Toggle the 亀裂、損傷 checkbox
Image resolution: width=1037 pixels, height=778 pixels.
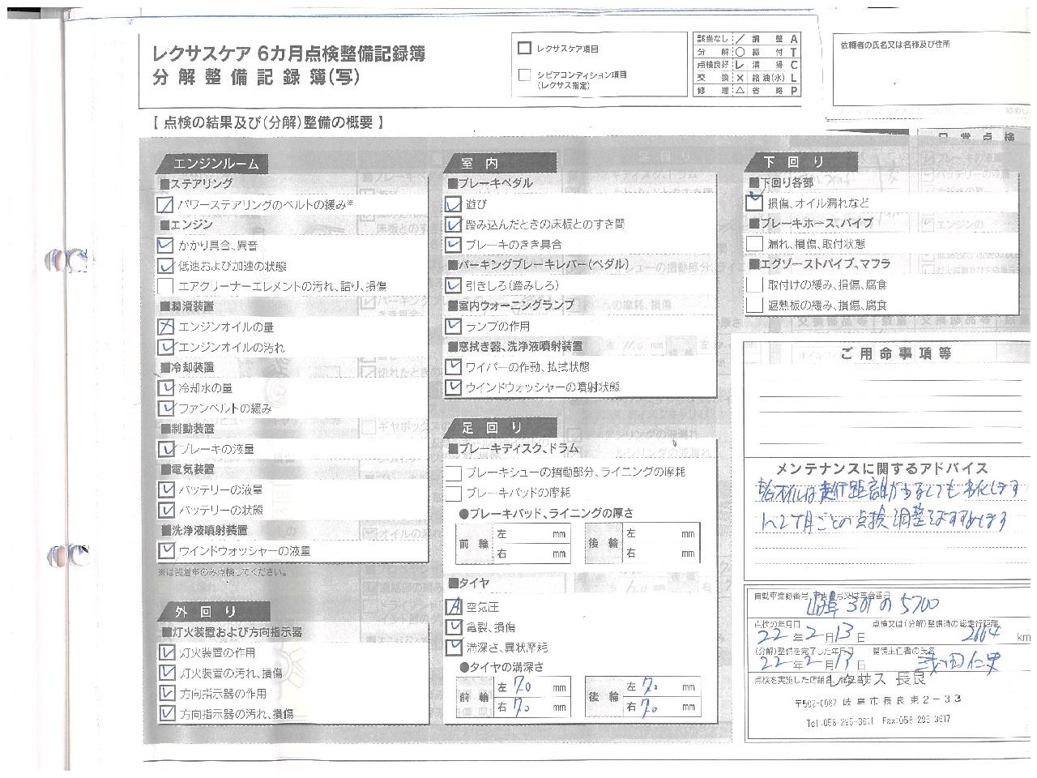point(454,626)
